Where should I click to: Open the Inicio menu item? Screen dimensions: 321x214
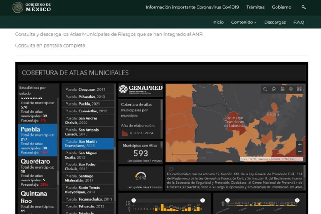coord(218,22)
